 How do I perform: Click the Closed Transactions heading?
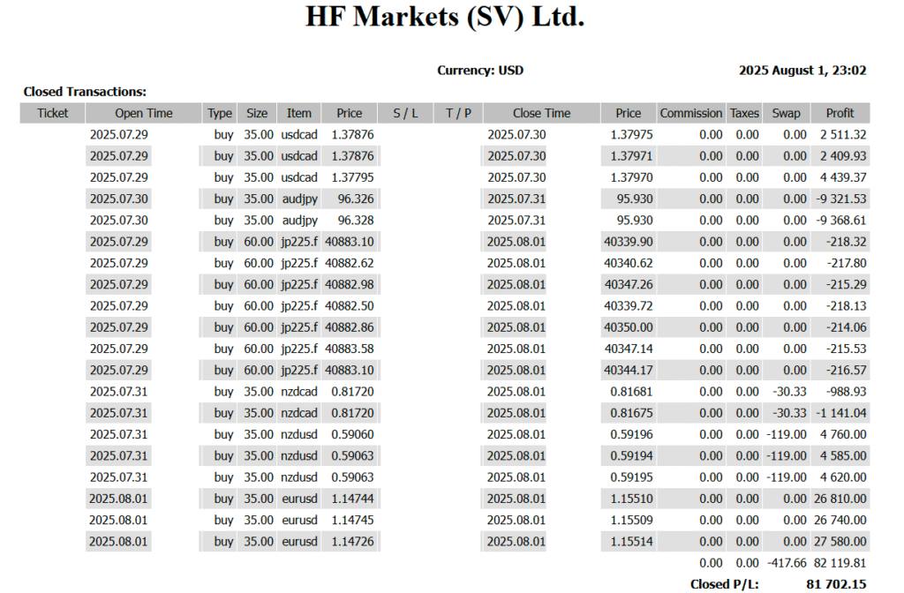coord(85,91)
